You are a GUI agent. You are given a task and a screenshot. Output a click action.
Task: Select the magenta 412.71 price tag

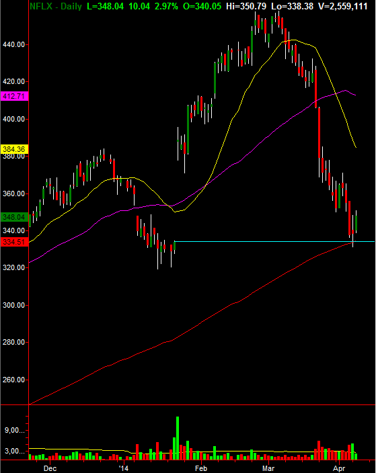(14, 96)
